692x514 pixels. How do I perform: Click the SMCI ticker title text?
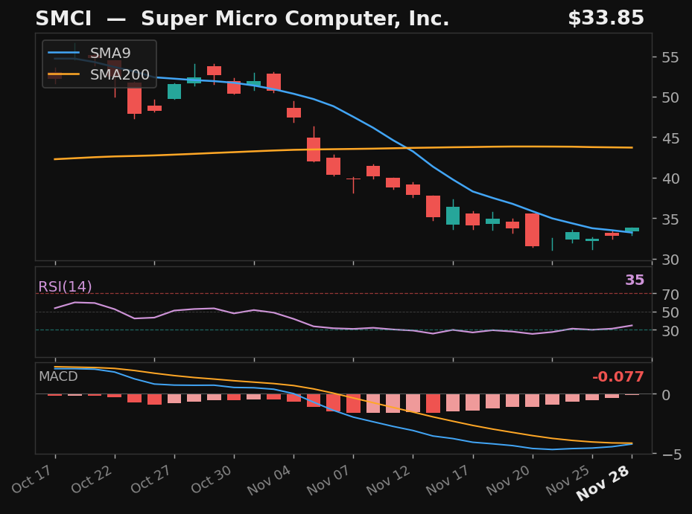point(63,19)
